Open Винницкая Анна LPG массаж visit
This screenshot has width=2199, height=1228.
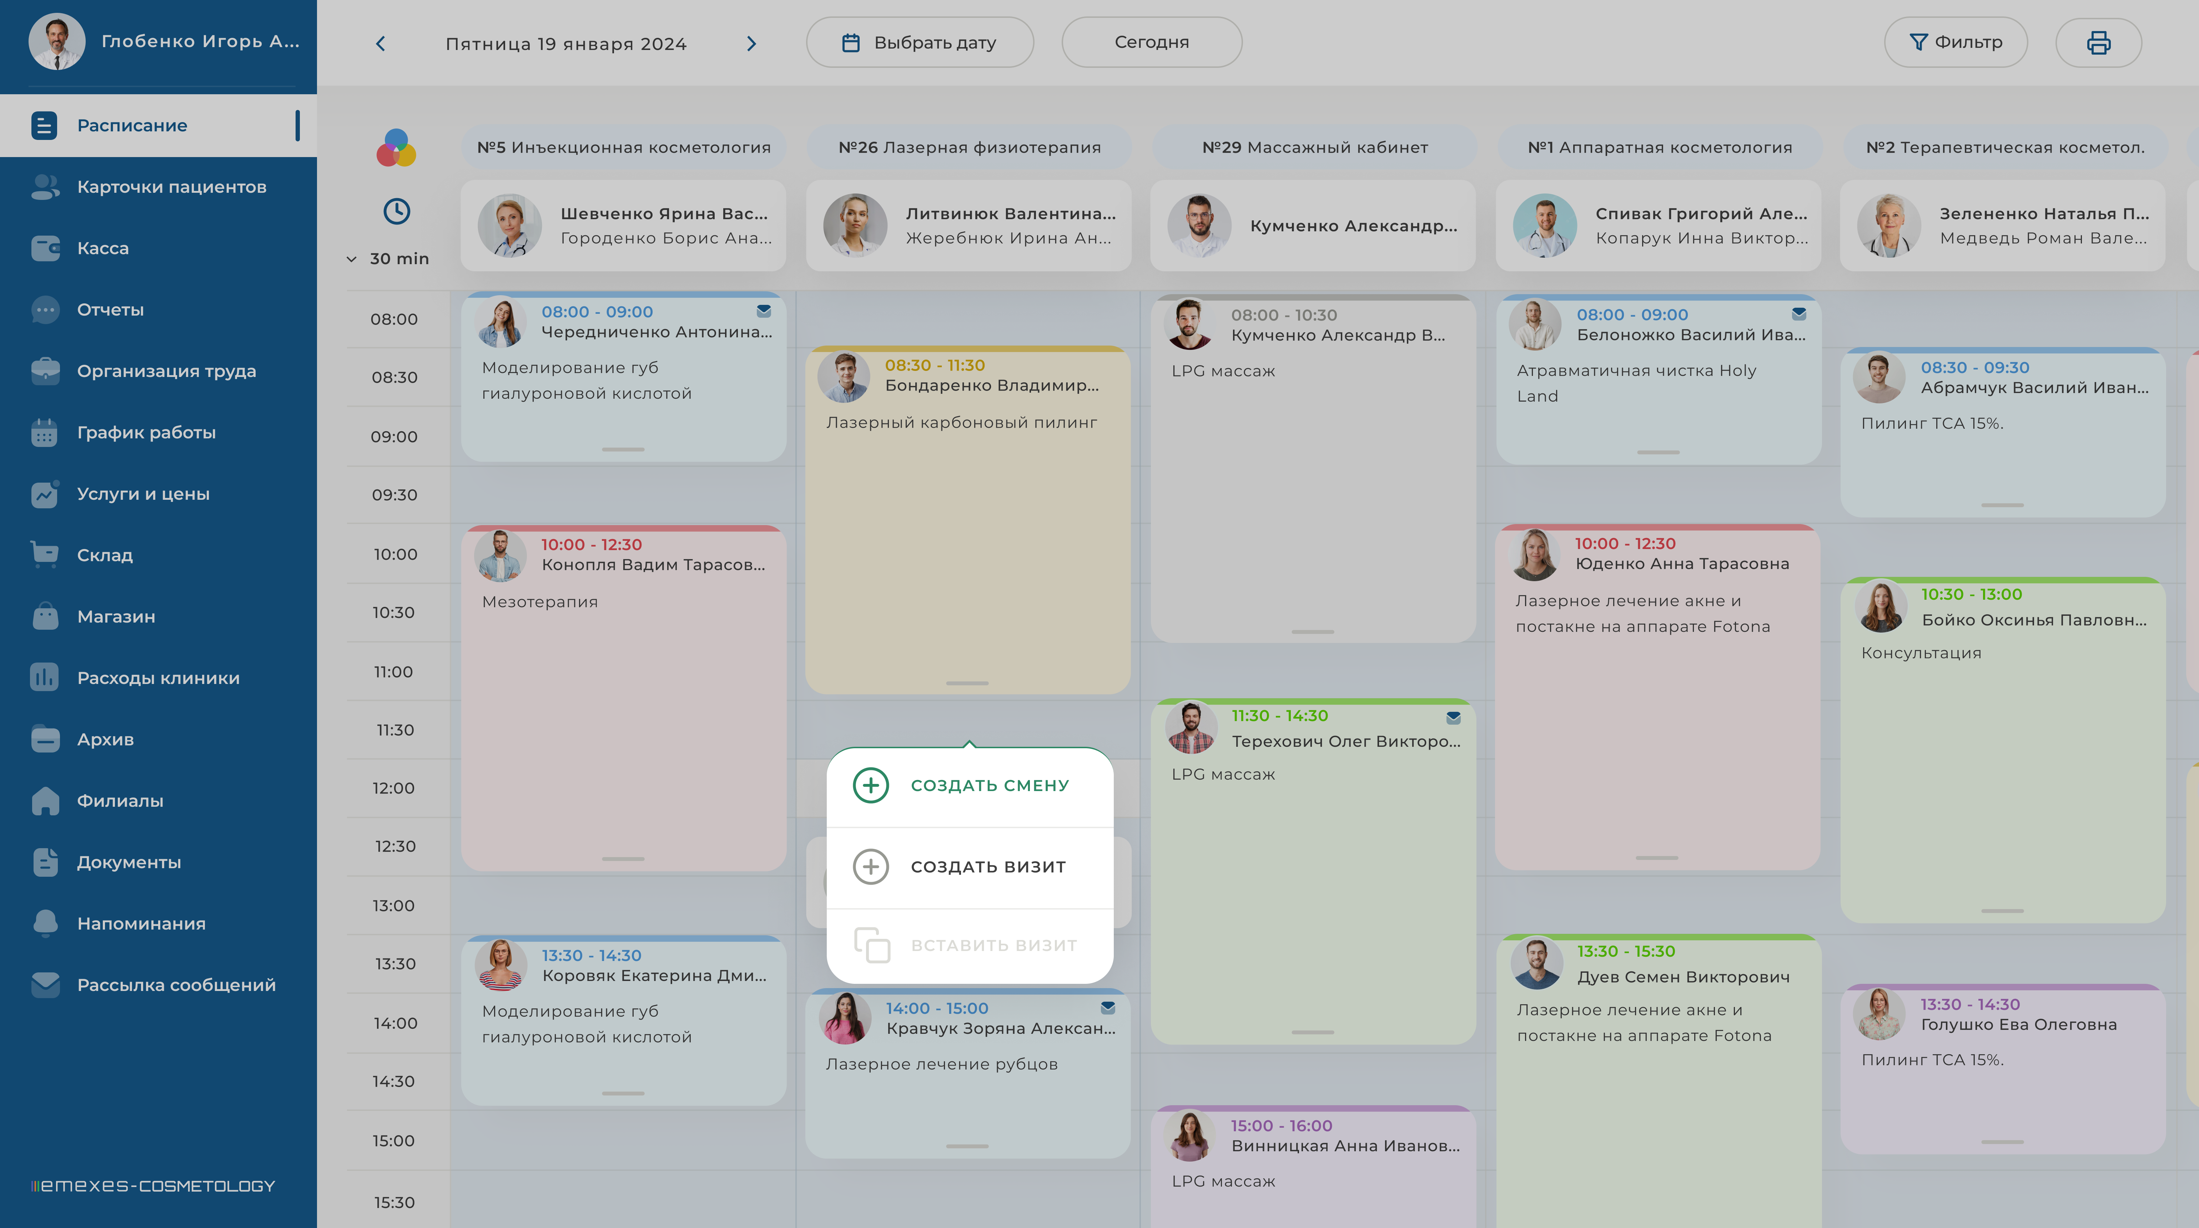pos(1313,1167)
